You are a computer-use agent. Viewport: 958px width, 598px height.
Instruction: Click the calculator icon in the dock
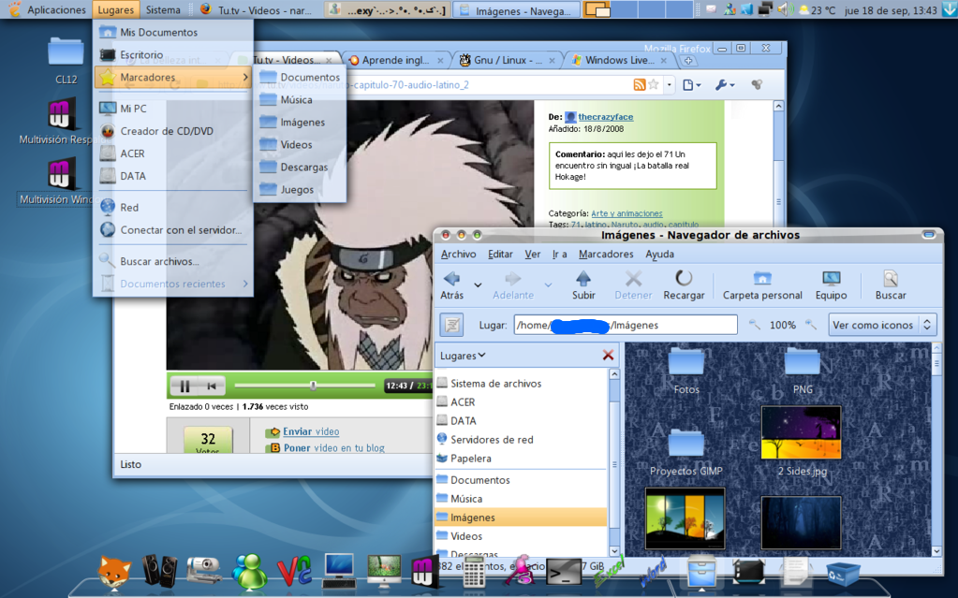point(474,573)
